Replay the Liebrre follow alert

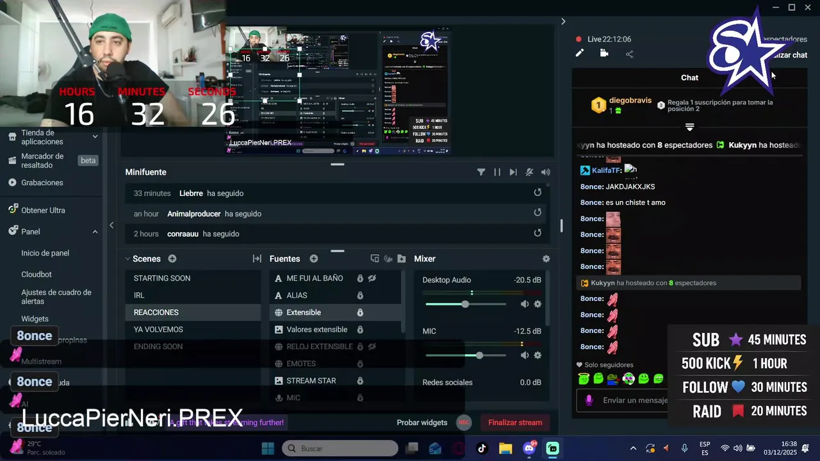coord(537,193)
